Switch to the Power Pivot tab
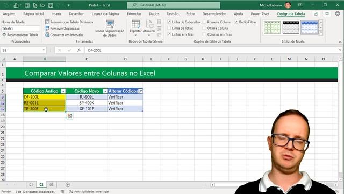 pyautogui.click(x=260, y=13)
